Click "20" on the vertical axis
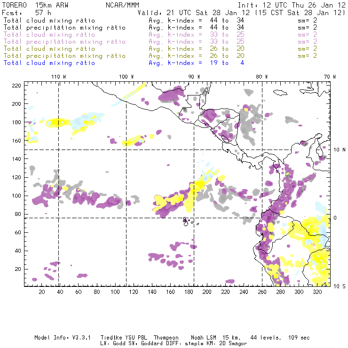 pyautogui.click(x=18, y=269)
